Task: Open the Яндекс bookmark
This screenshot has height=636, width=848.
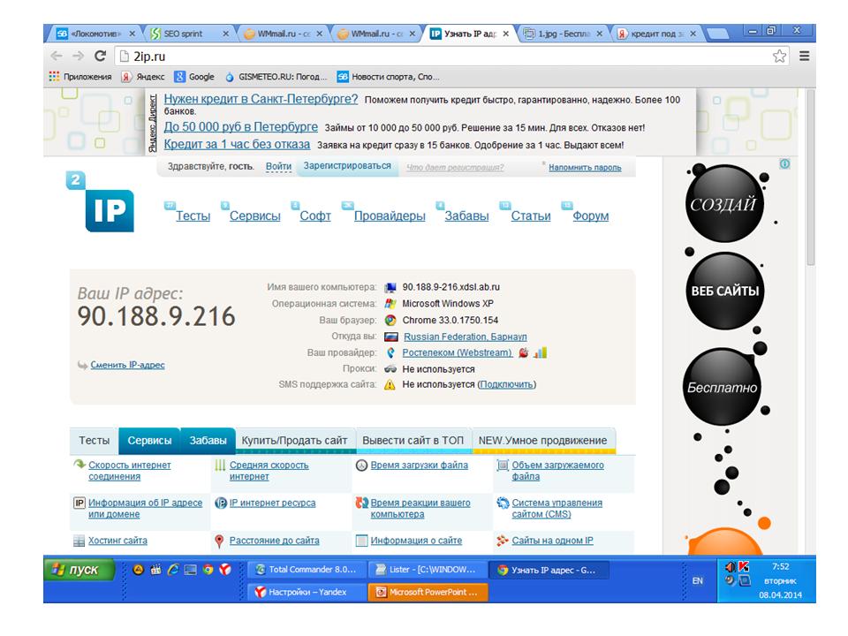Action: pyautogui.click(x=143, y=77)
